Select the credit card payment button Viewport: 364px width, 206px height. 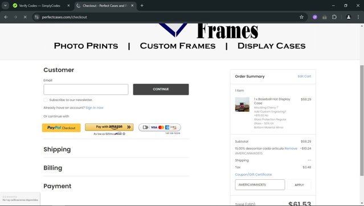159,127
